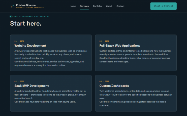The image size is (187, 116).
Task: Go to the Portfolio page
Action: point(97,6)
